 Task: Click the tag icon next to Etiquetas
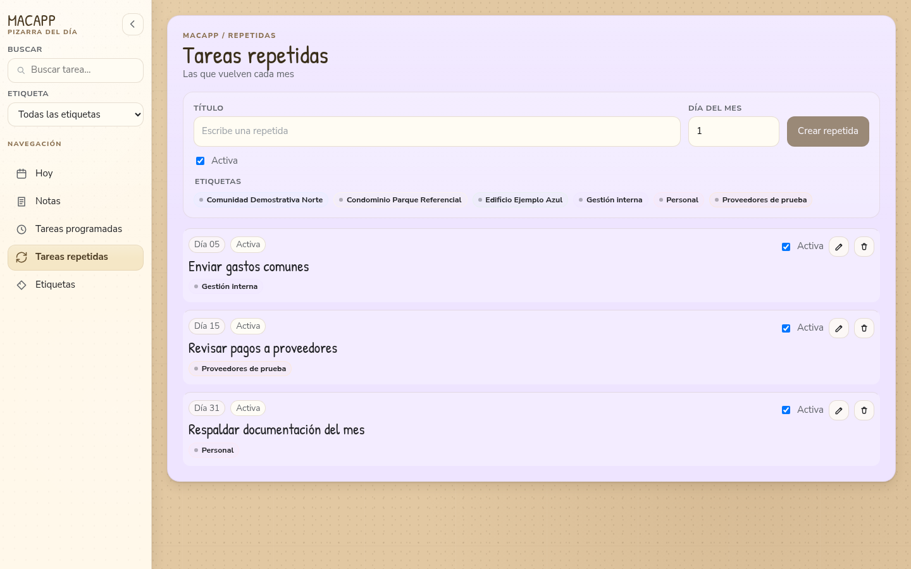coord(22,285)
